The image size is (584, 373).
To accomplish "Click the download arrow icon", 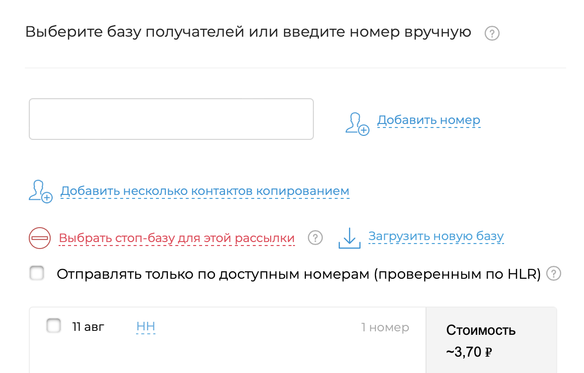I will tap(349, 238).
